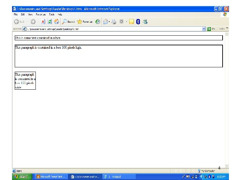
Task: Open the Messenger people icon
Action: 145,22
